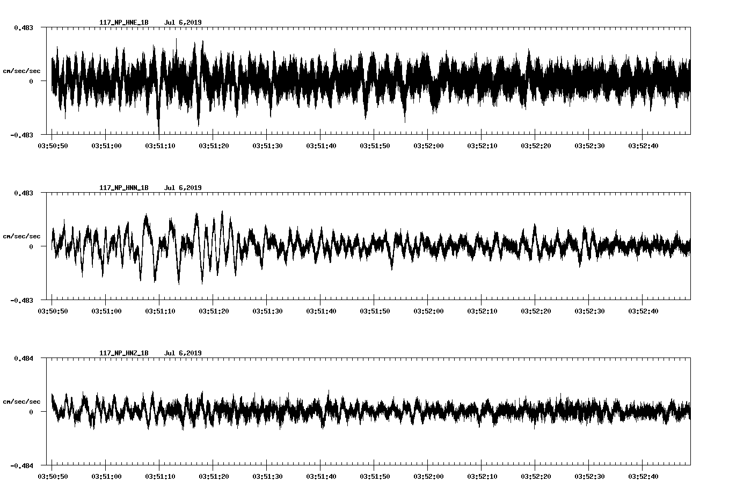
Task: Select the Jul 6,2019 date on the HNZ plot
Action: (x=183, y=353)
